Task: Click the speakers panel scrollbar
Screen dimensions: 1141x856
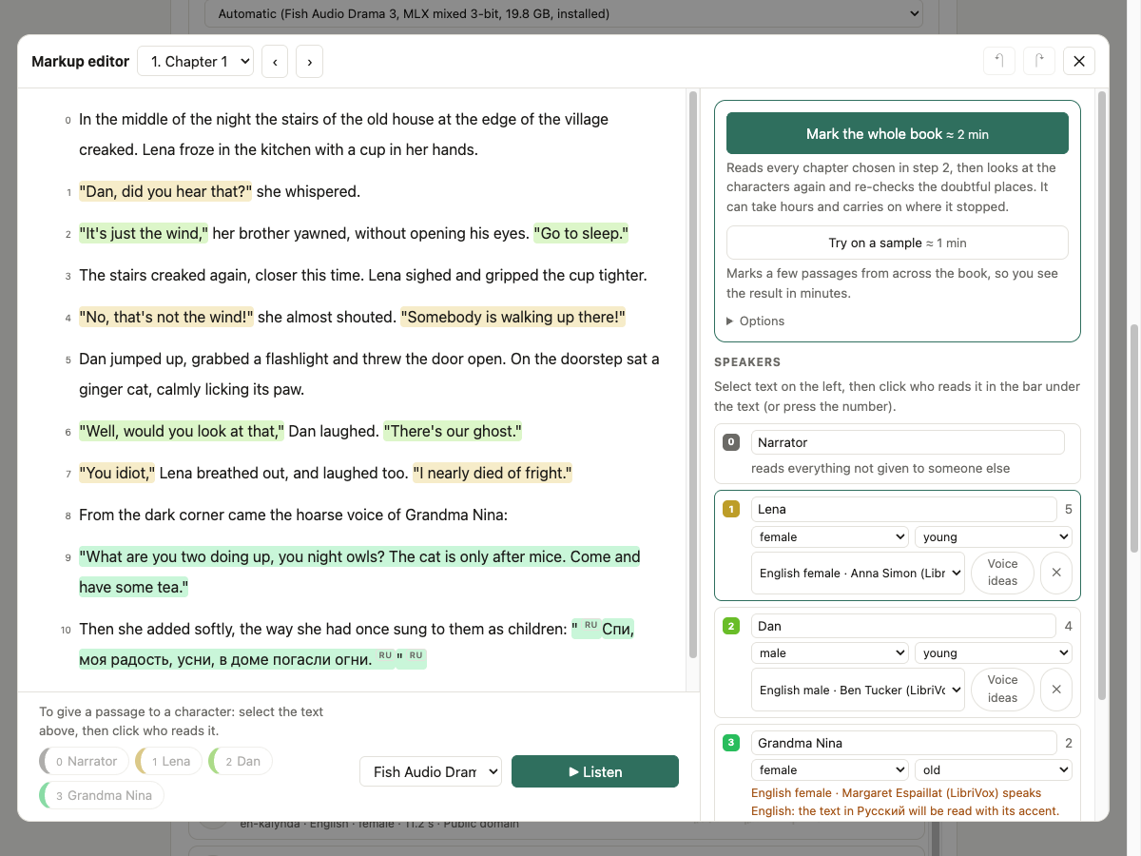Action: coord(1102,395)
